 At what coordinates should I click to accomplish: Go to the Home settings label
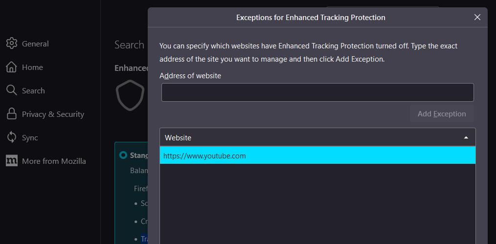(32, 67)
